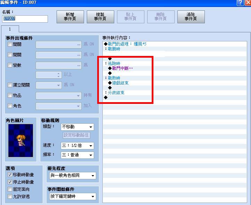Click the 新增事件頁 button
This screenshot has height=205, width=251.
(x=70, y=17)
